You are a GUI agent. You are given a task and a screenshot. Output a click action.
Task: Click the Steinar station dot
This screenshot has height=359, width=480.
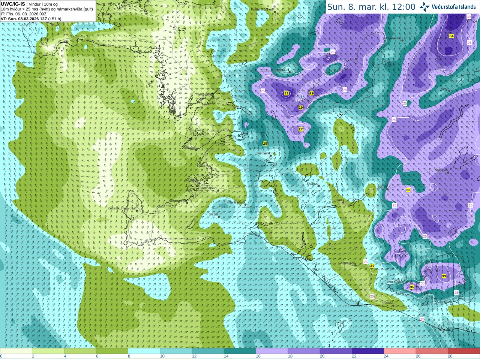coord(393,306)
